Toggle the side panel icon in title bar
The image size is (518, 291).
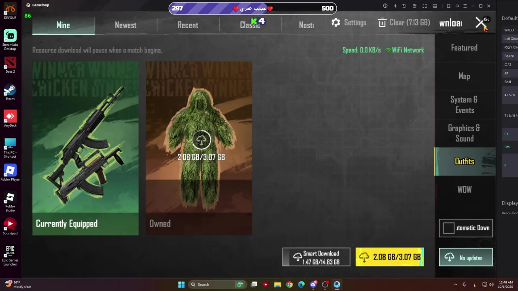coord(448,6)
